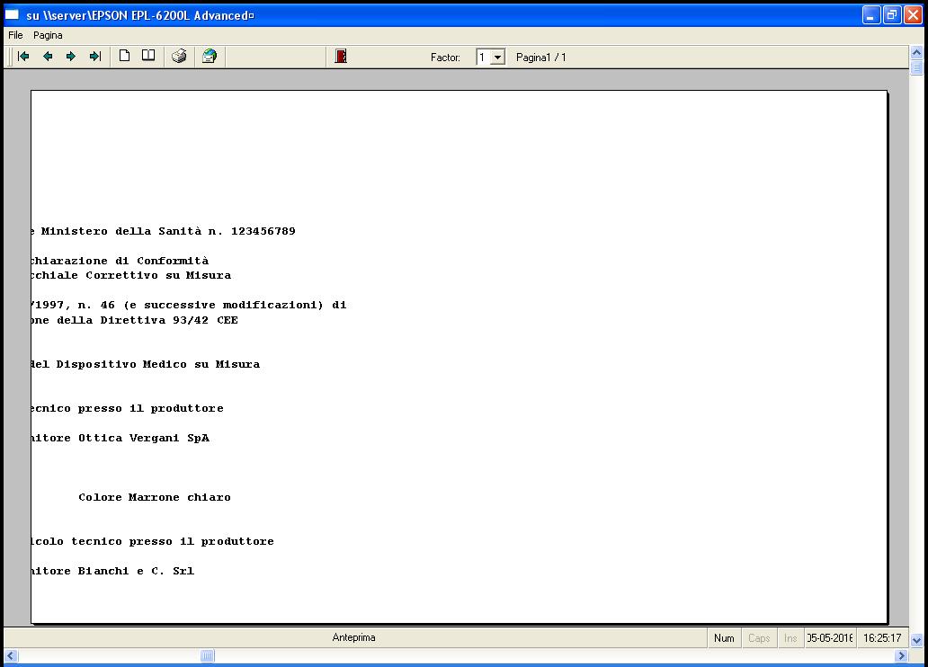Viewport: 928px width, 667px height.
Task: Switch to two-page book view
Action: click(148, 57)
